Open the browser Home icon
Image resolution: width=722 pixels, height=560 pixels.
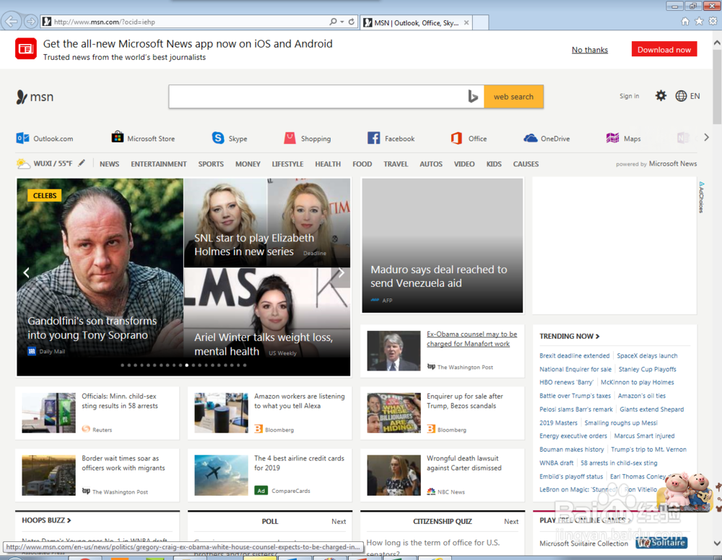[x=685, y=21]
